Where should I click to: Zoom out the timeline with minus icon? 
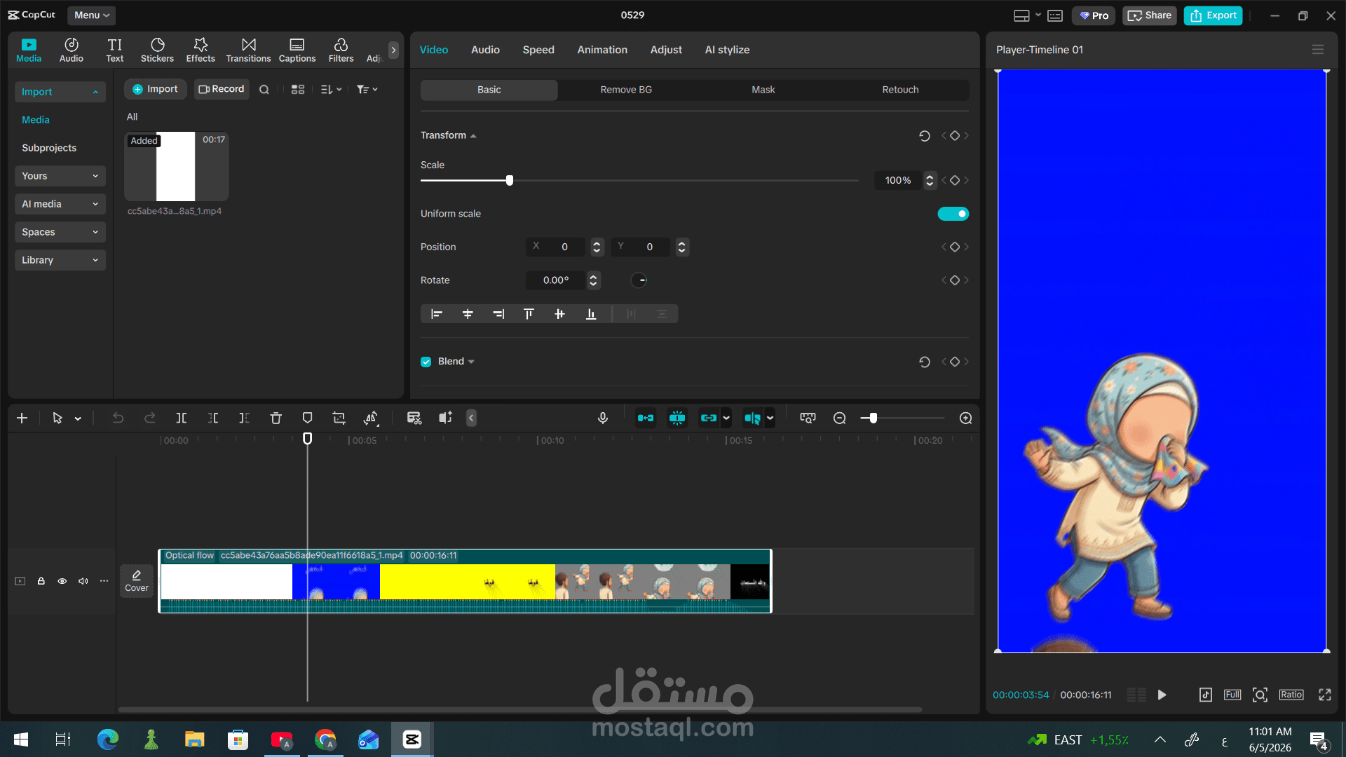click(x=839, y=418)
